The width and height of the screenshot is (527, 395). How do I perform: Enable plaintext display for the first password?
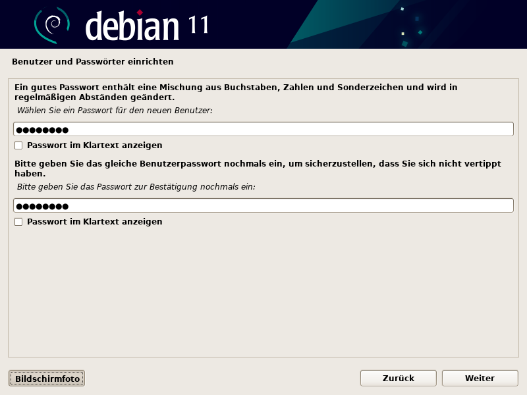coord(18,145)
